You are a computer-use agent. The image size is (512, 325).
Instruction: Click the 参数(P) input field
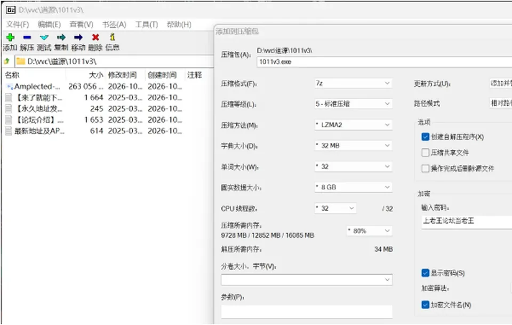(307, 312)
